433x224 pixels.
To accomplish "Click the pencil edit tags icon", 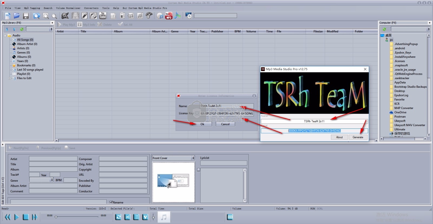I will (x=84, y=16).
